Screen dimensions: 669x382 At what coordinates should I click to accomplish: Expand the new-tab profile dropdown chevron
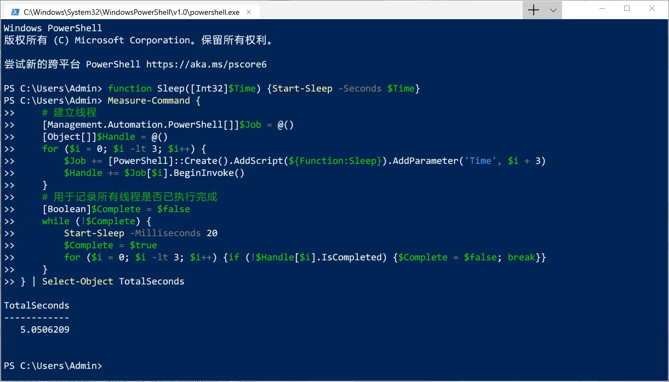pyautogui.click(x=553, y=10)
